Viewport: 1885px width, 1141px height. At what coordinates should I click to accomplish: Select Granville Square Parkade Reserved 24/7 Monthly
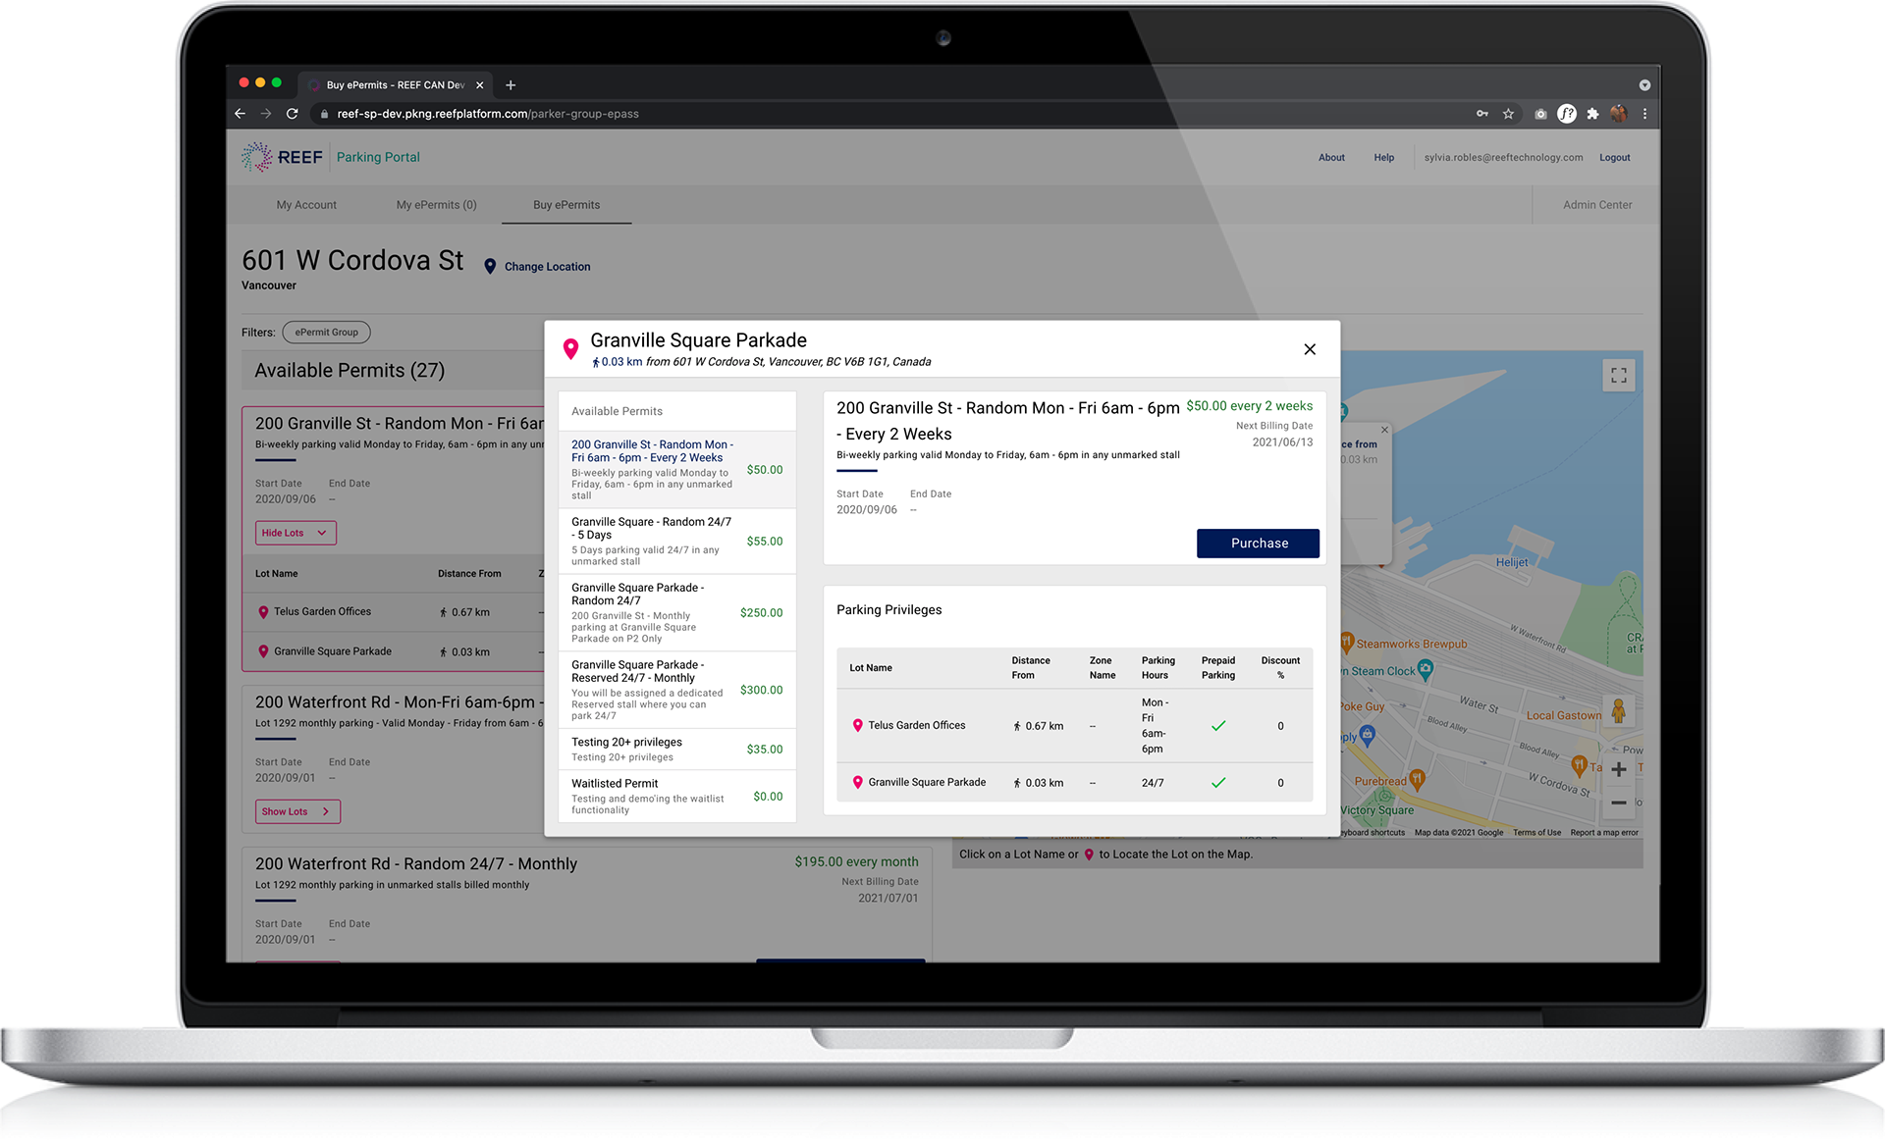pyautogui.click(x=676, y=690)
